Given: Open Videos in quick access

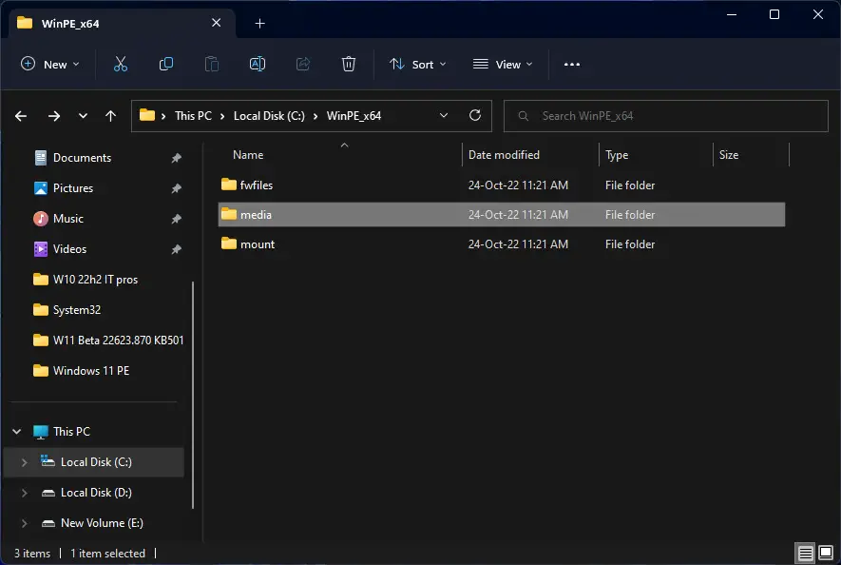Looking at the screenshot, I should click(69, 249).
